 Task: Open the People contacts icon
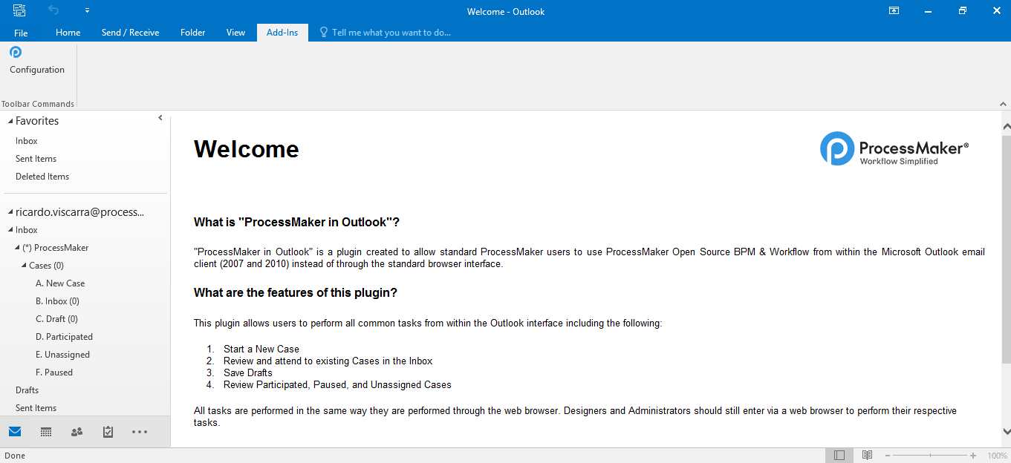pos(77,432)
